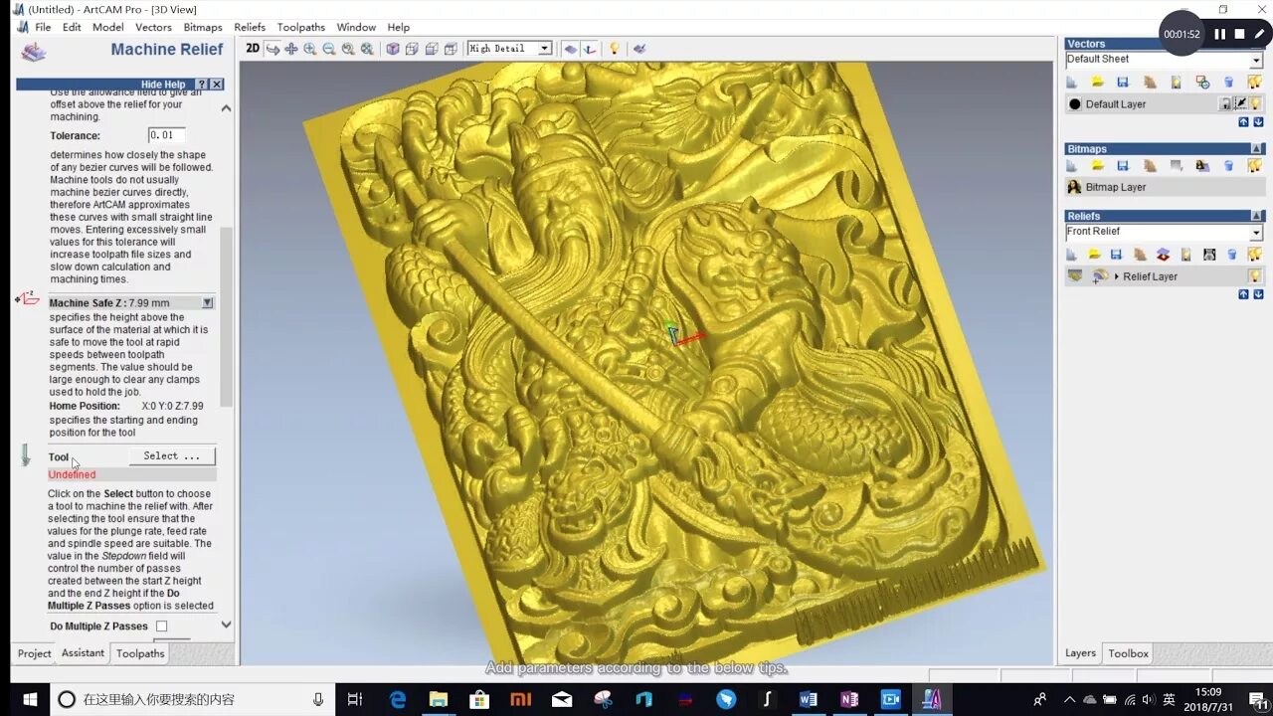Screen dimensions: 1273x716
Task: Click Mona Lisa bitmap icon in Bitmaps toolbar
Action: (1202, 166)
